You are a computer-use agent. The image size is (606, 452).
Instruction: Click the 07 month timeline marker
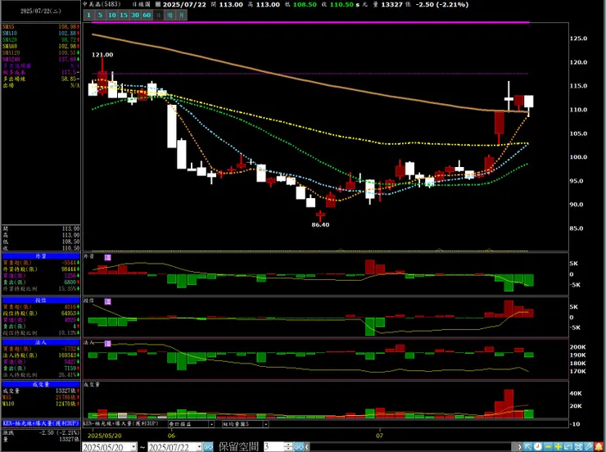click(379, 436)
